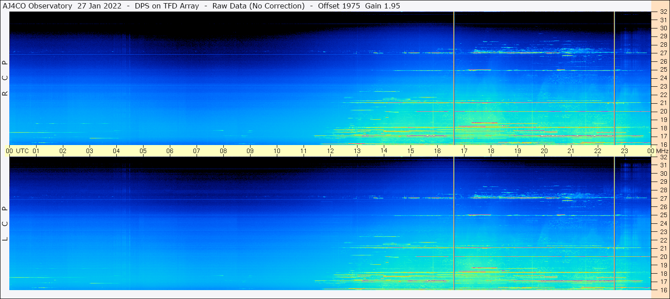This screenshot has width=670, height=299.
Task: Click the 18 hour tick on time axis
Action: click(491, 151)
